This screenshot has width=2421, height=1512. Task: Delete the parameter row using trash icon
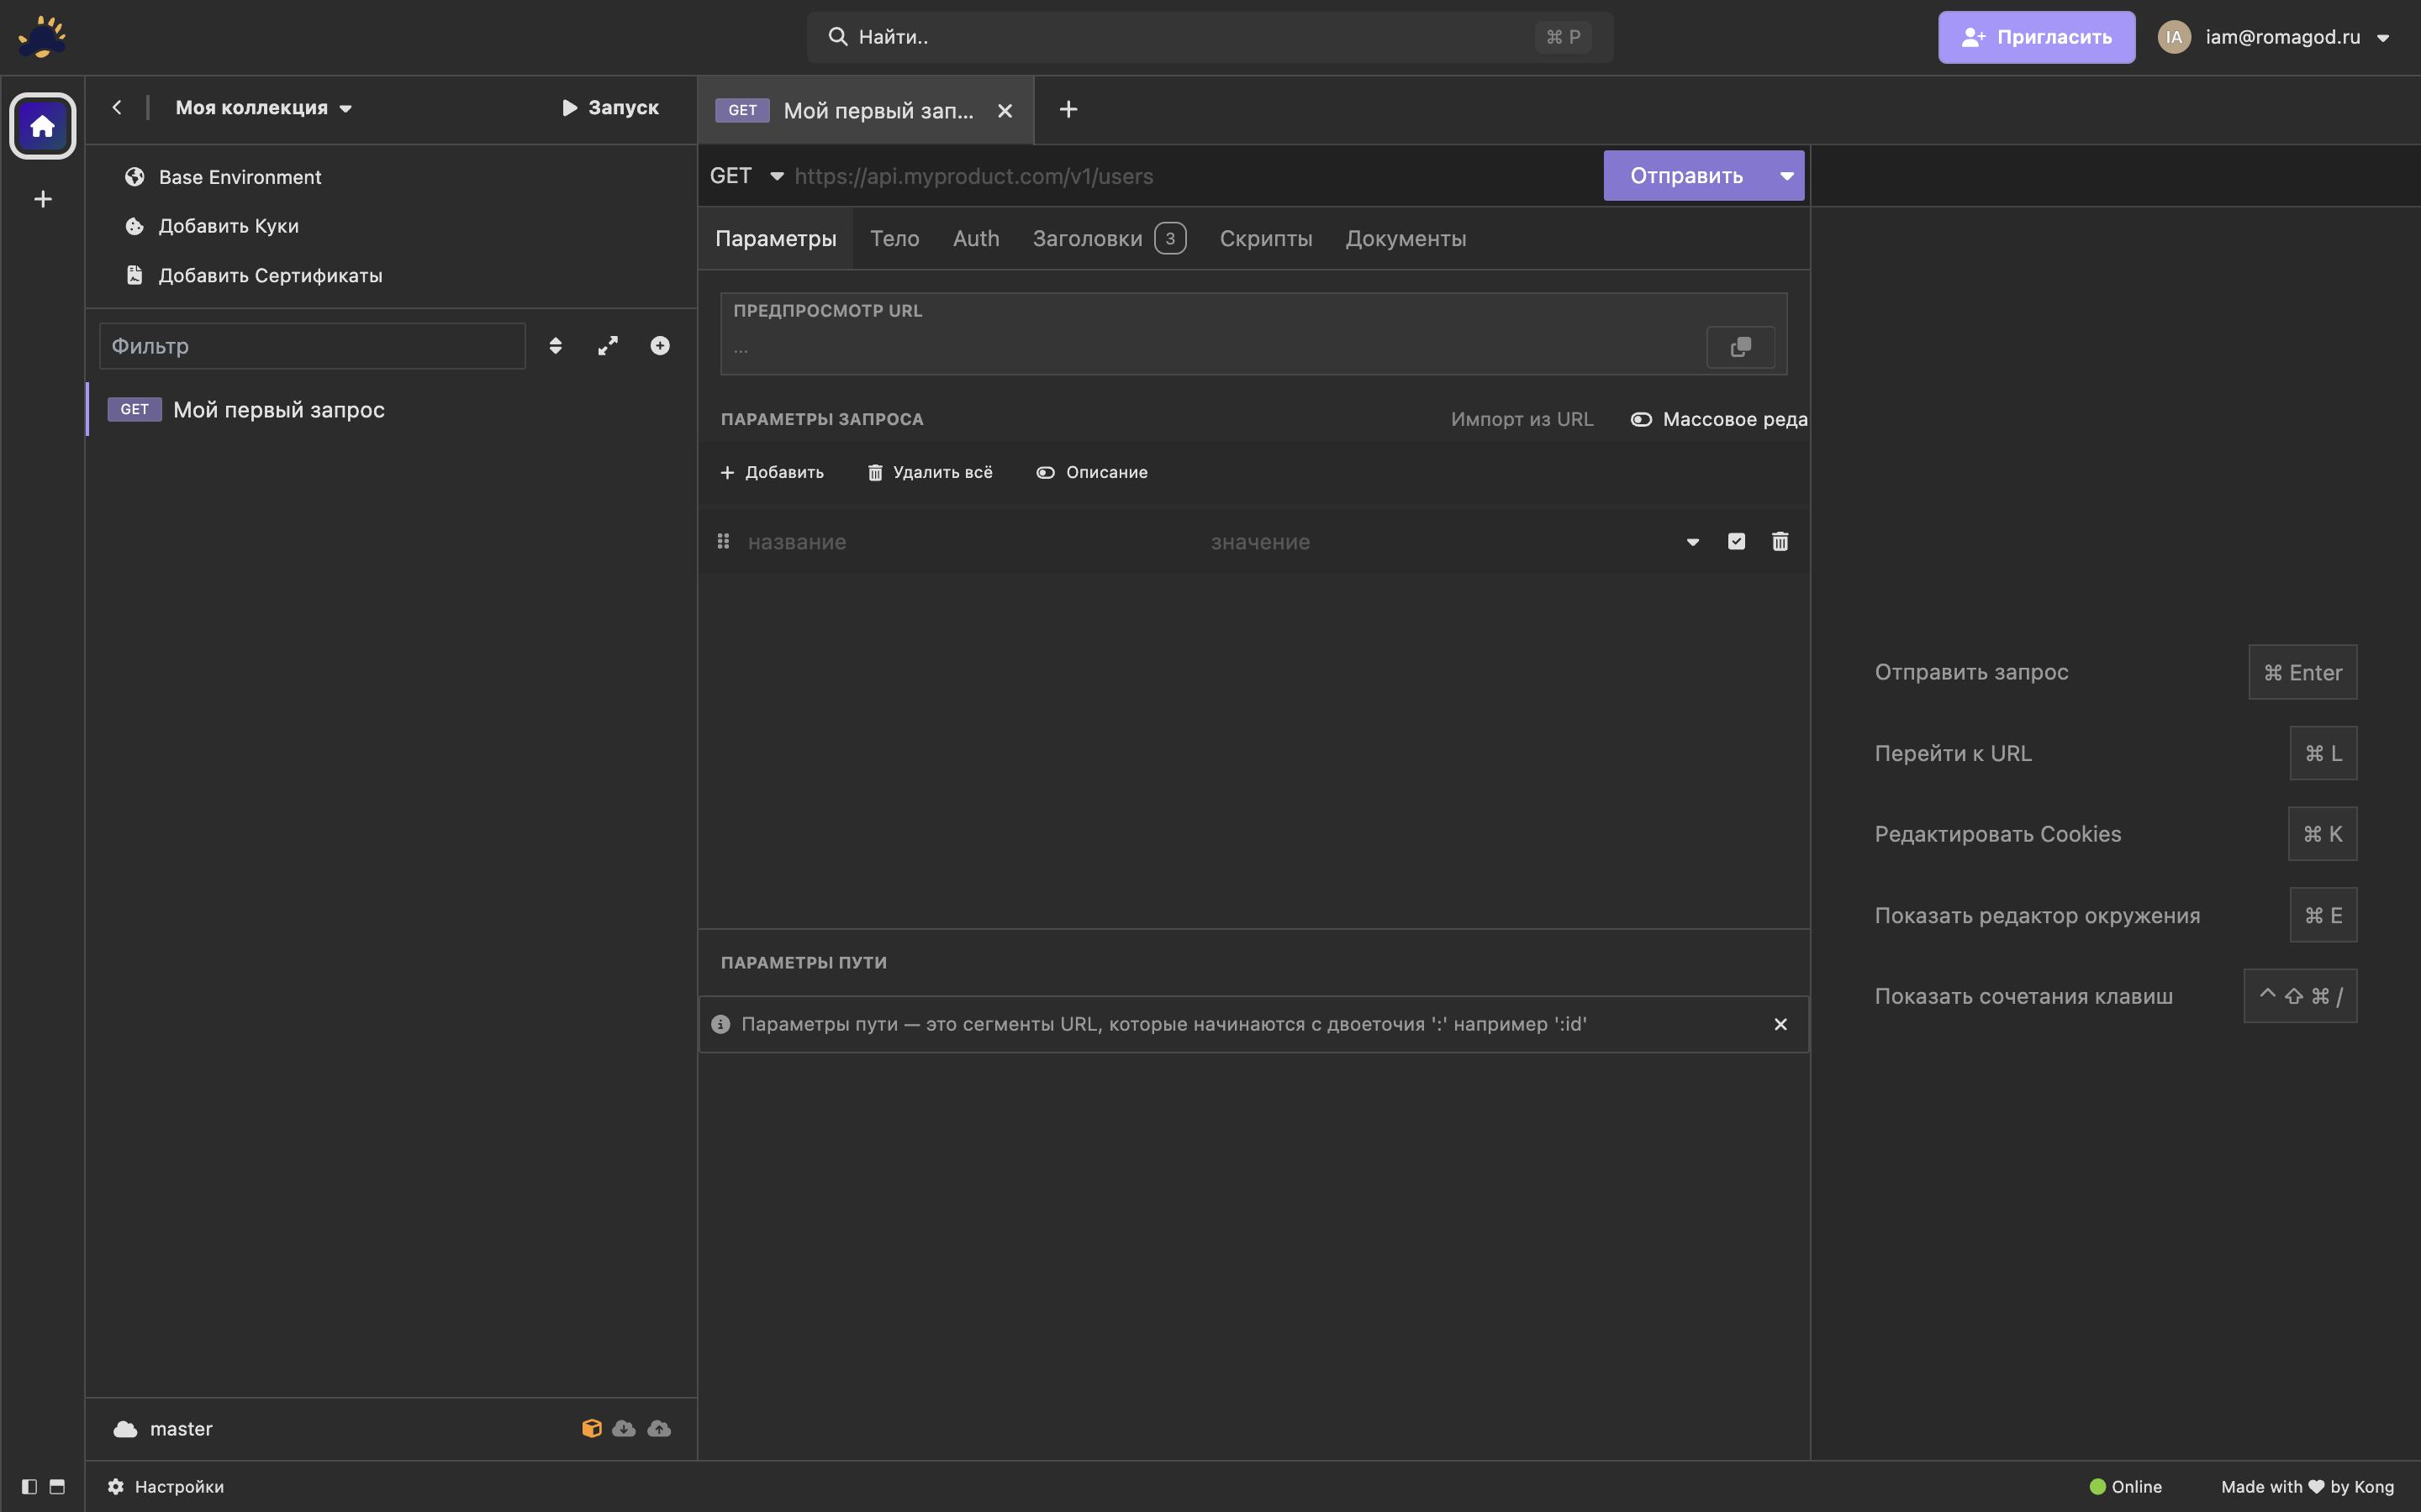point(1780,541)
